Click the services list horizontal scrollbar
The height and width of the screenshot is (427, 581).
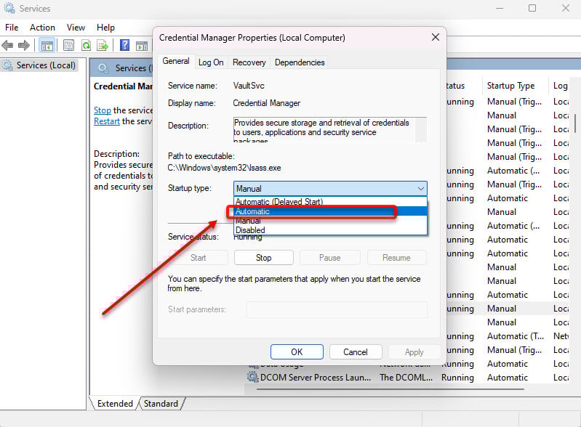coord(390,389)
